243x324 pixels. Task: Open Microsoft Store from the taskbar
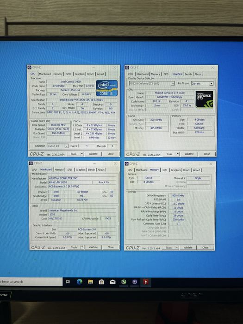(101, 281)
